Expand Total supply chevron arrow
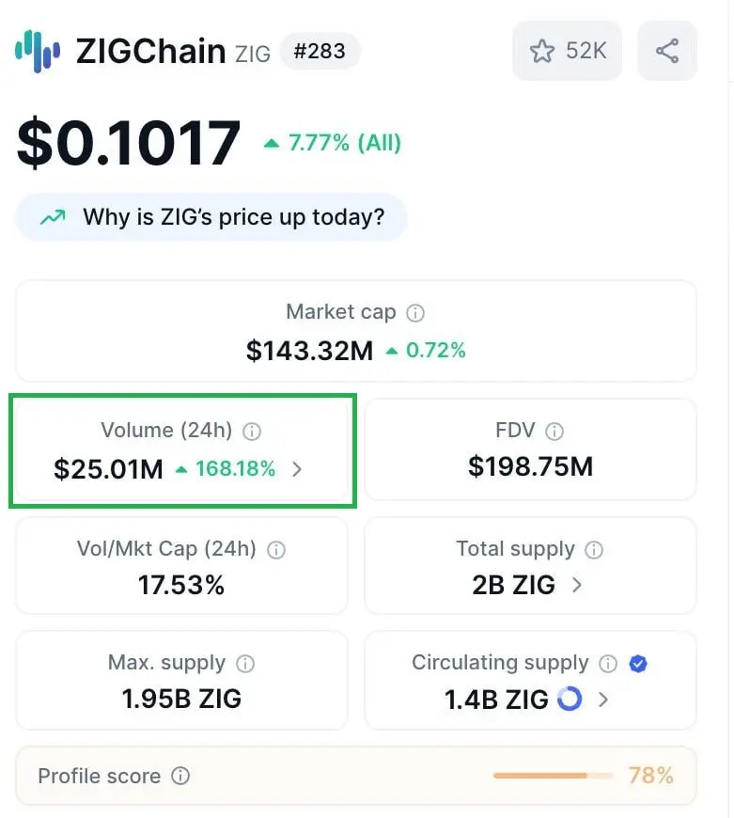Image resolution: width=734 pixels, height=818 pixels. click(x=576, y=585)
